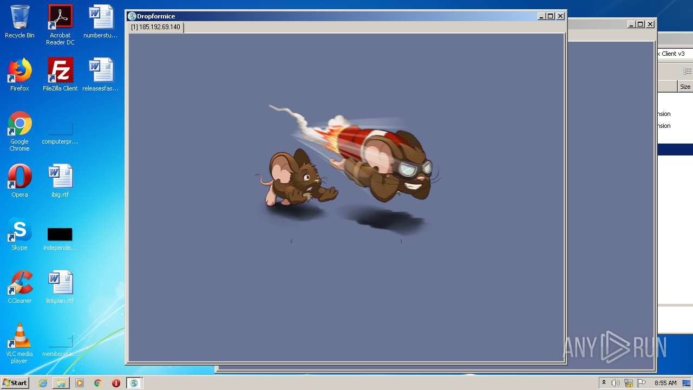
Task: Click the Show desktop button
Action: pyautogui.click(x=687, y=383)
